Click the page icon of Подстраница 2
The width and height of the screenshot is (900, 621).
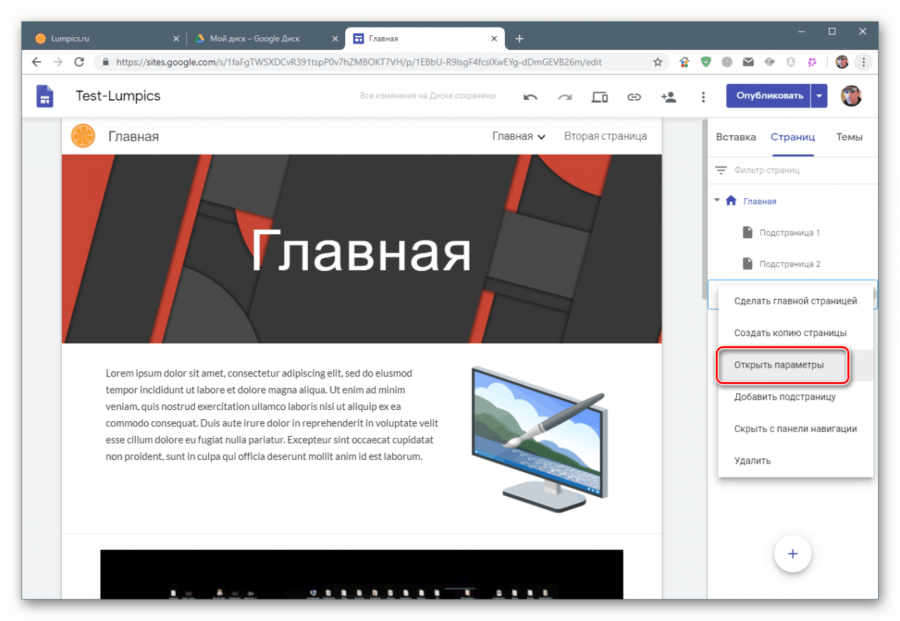[x=748, y=264]
